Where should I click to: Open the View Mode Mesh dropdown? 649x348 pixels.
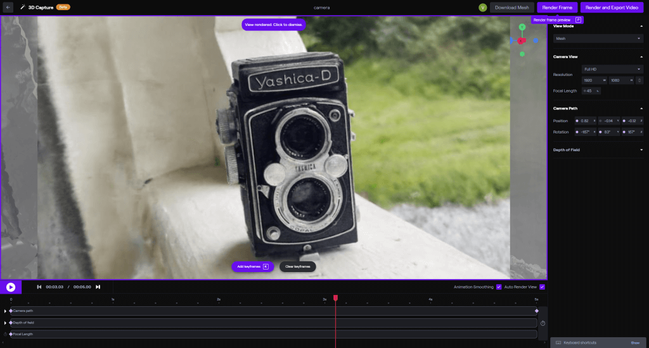[598, 39]
